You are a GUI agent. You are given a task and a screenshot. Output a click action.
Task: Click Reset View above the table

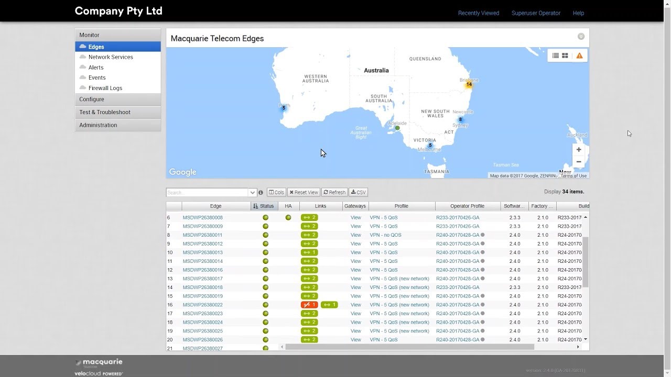(x=304, y=192)
